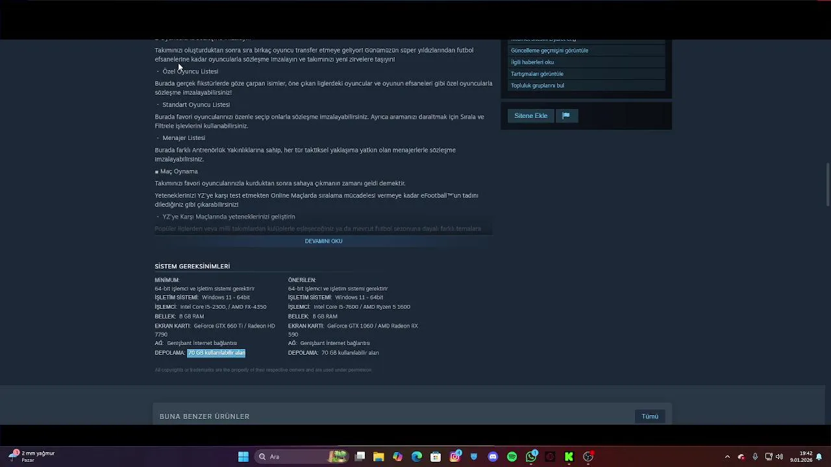Open the recording app with red dot
Screen dimensions: 831x467
point(588,457)
